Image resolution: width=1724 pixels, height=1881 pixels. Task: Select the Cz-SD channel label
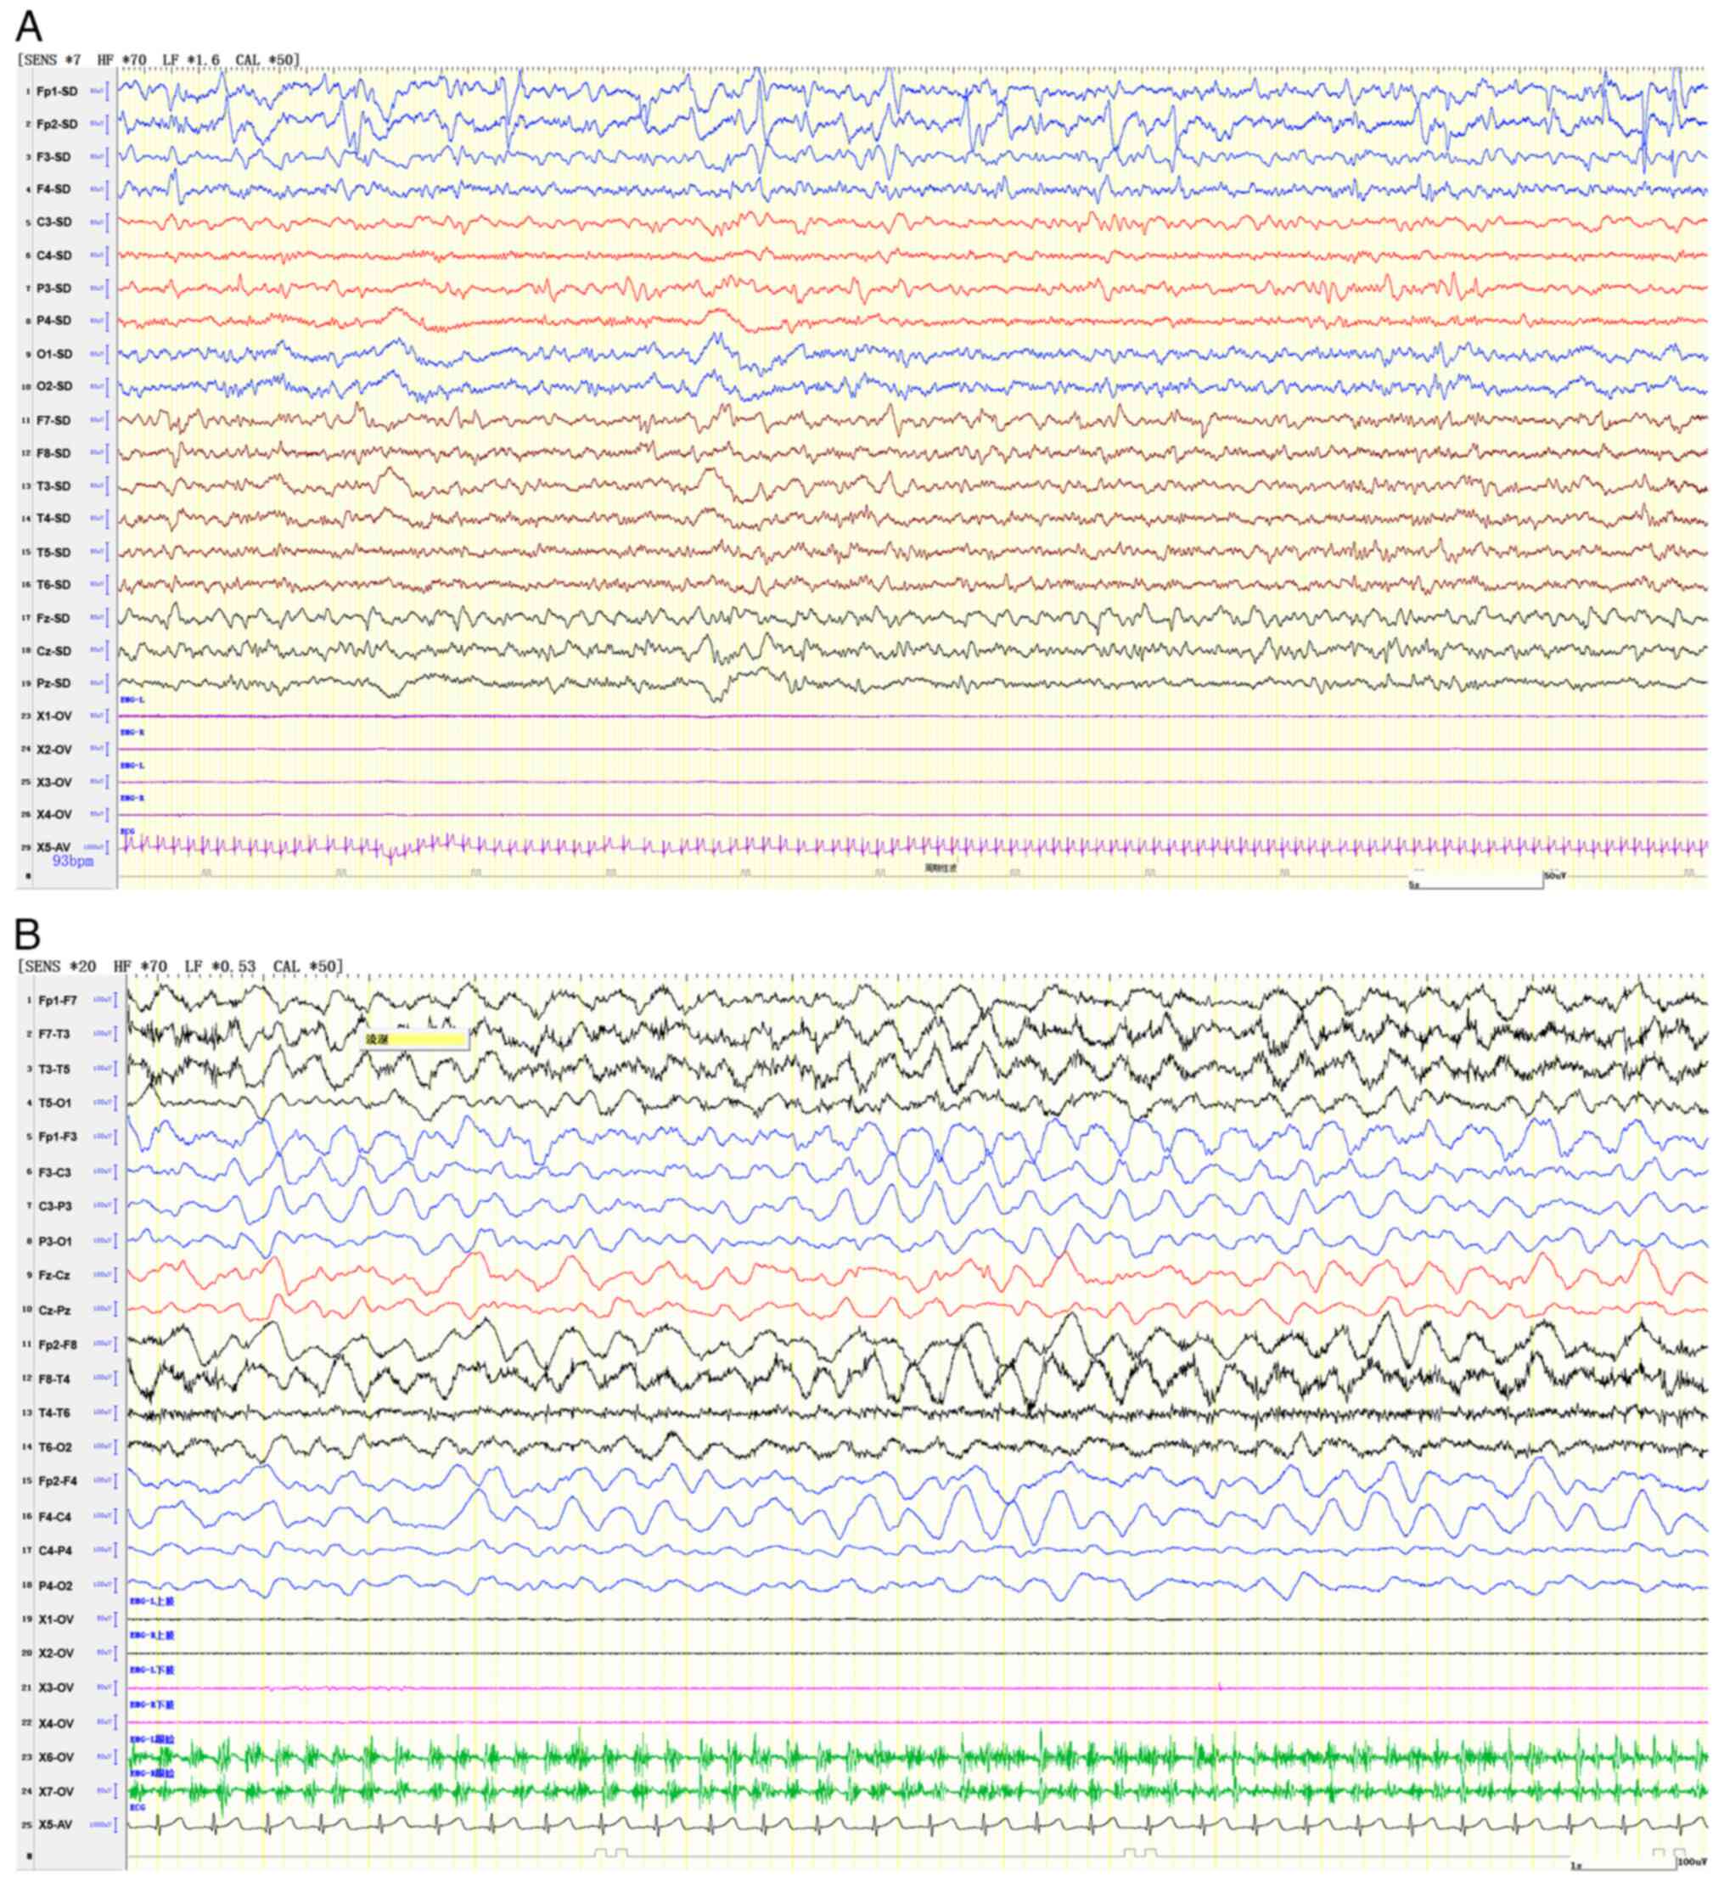click(54, 651)
